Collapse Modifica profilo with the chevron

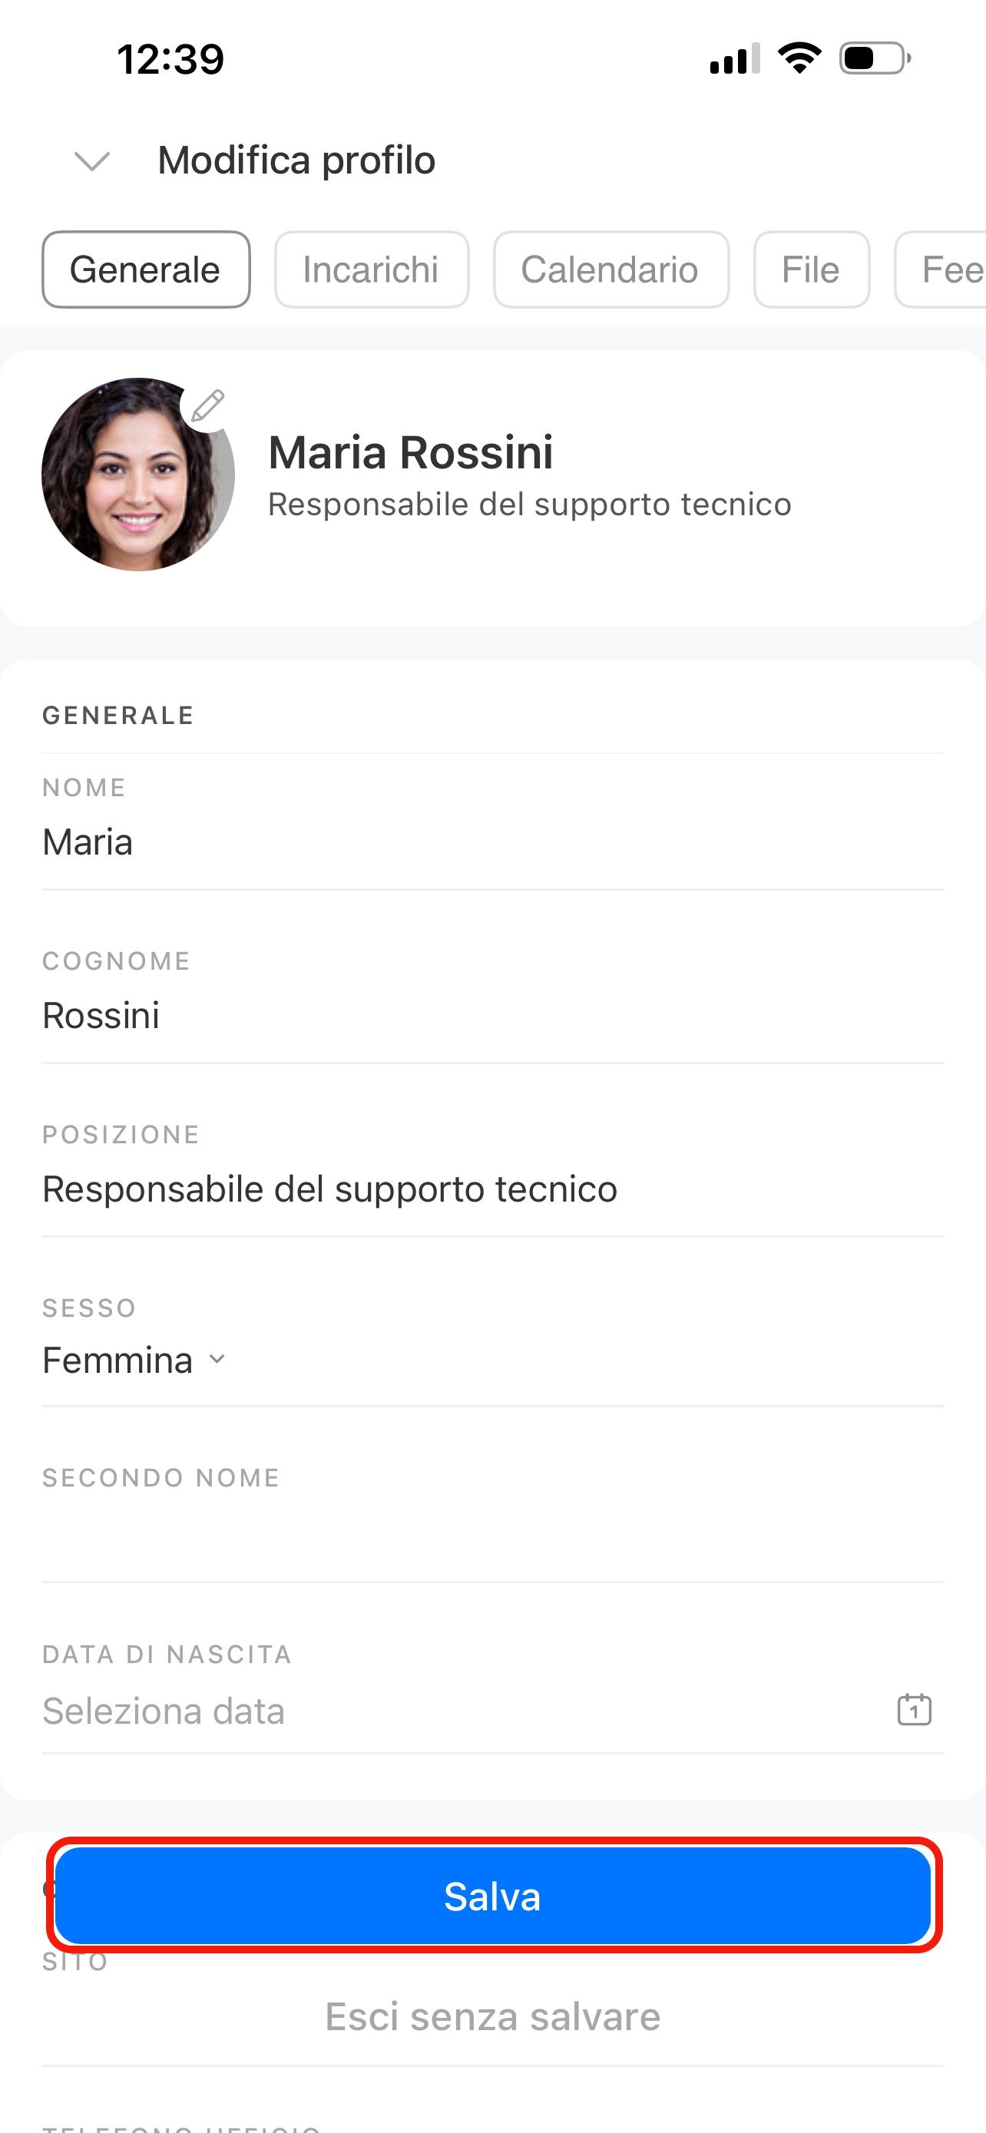[92, 160]
